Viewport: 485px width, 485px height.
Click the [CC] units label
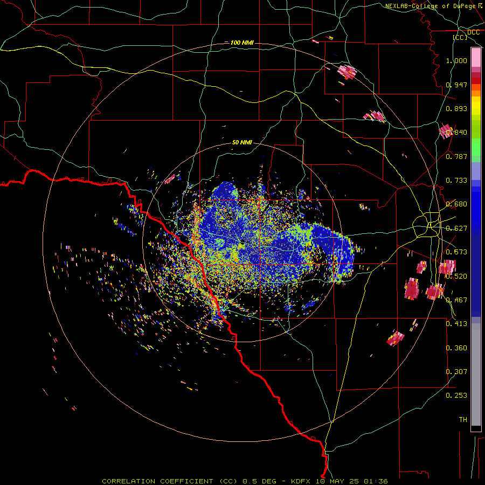[x=460, y=37]
